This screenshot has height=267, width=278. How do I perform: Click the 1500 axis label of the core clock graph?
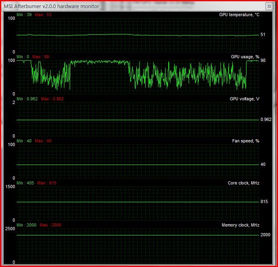(10, 186)
